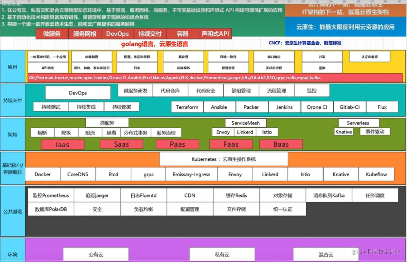Click the 持续集成 box

pyautogui.click(x=86, y=107)
